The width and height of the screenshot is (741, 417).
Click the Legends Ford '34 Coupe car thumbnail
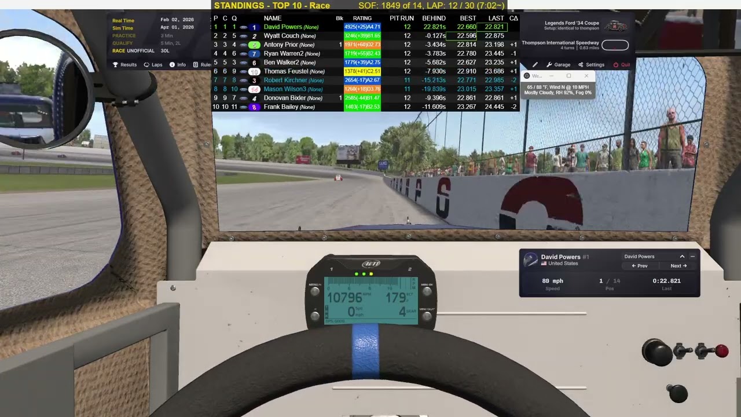615,26
